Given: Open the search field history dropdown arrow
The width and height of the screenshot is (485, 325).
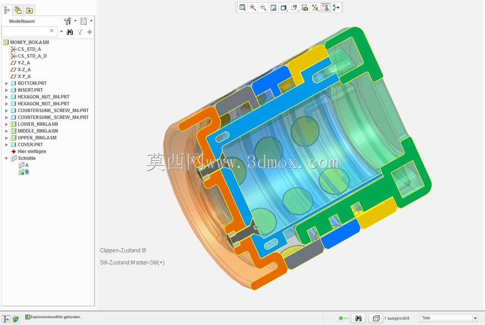Looking at the screenshot, I should click(61, 32).
